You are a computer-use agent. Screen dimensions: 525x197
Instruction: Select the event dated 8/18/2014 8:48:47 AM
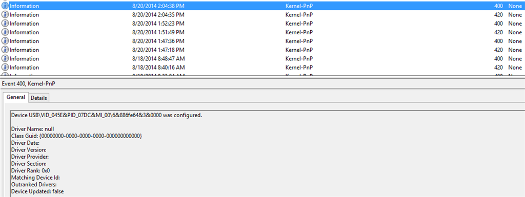(x=262, y=58)
